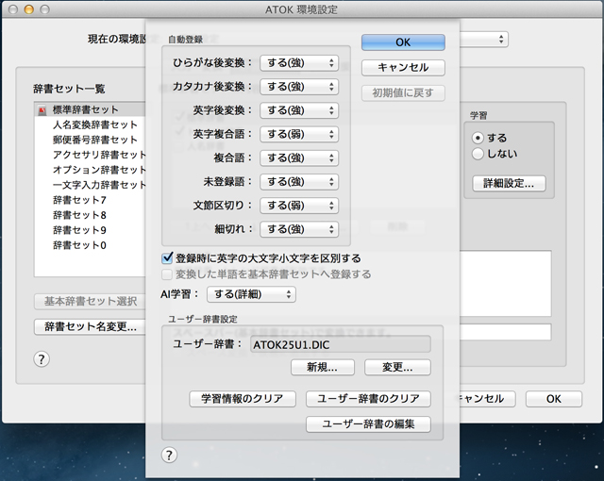
Task: Click ユーザー辞書の編集 button
Action: tap(368, 424)
